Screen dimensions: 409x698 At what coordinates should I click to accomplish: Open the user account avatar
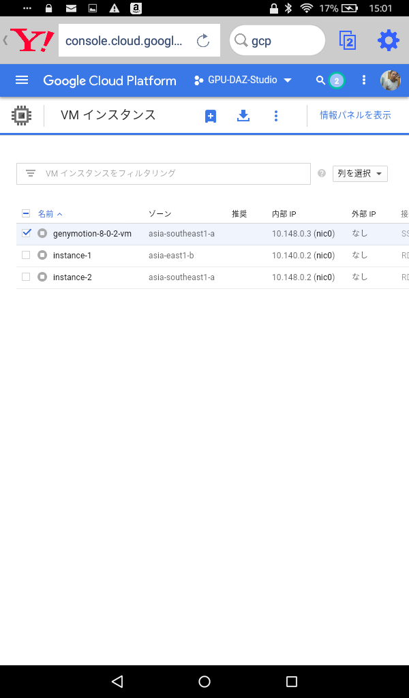tap(391, 80)
